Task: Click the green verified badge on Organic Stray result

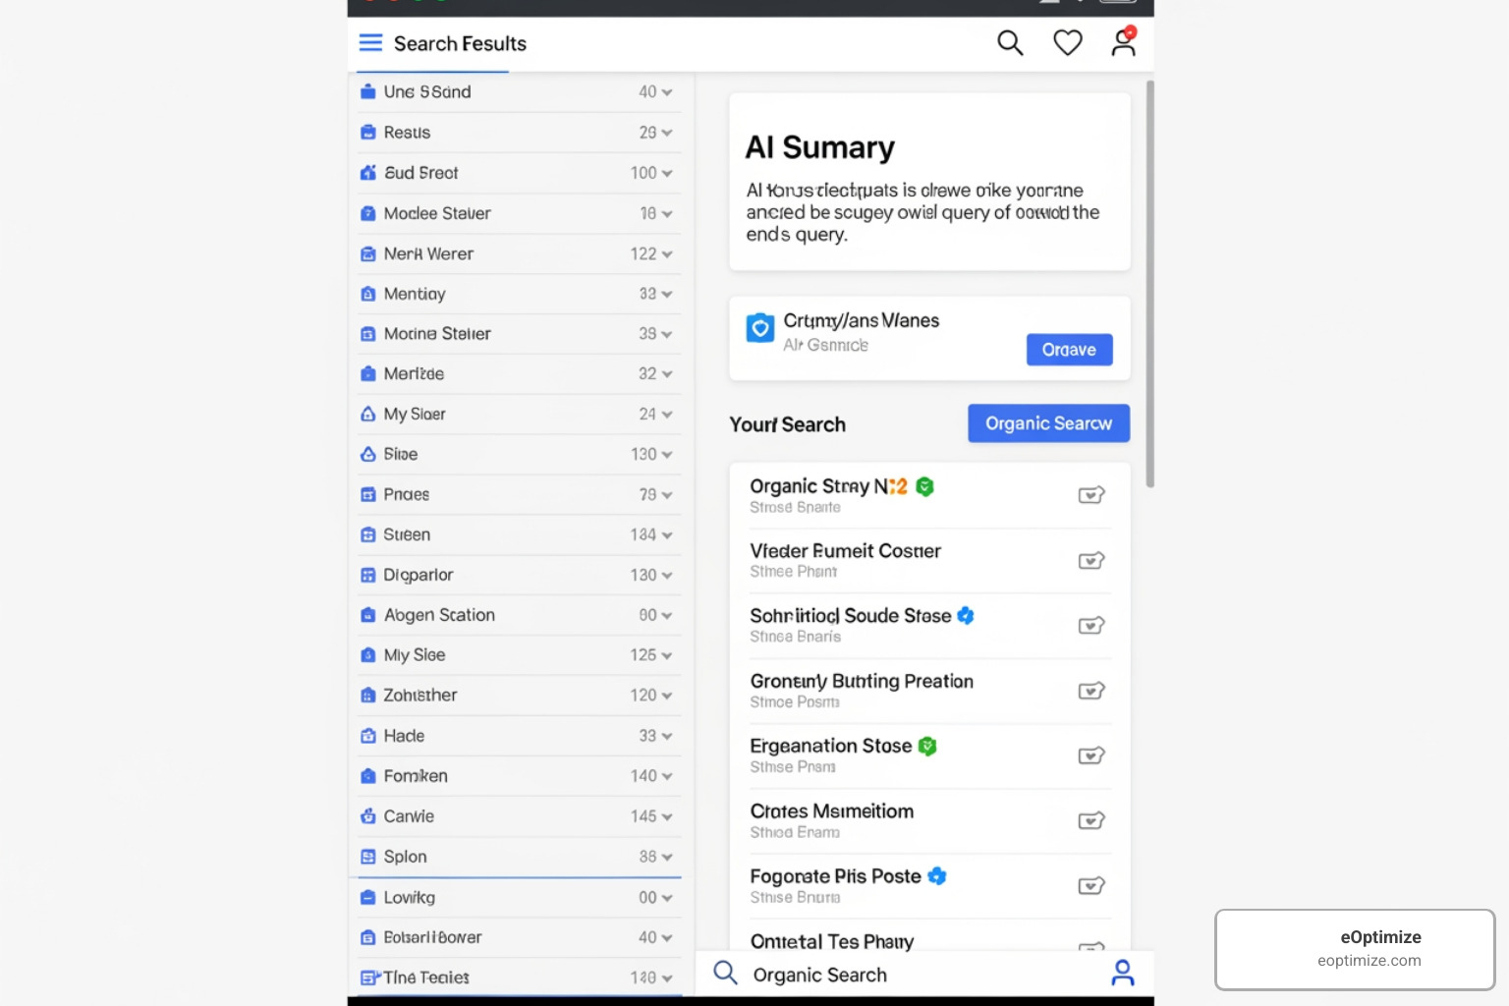Action: pos(923,485)
